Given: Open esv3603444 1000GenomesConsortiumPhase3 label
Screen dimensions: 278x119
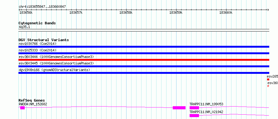Looking at the screenshot, I should click(x=56, y=57).
